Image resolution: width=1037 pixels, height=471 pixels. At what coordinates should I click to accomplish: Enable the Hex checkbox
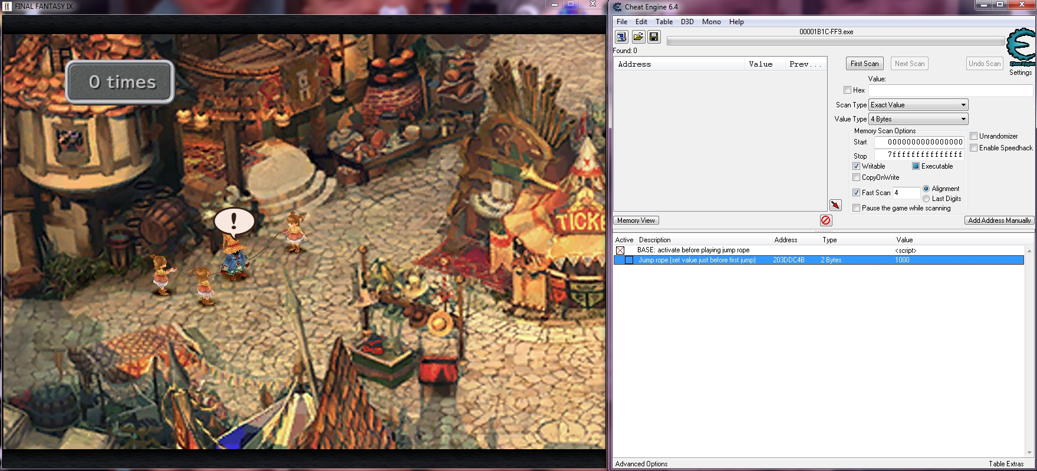[847, 90]
